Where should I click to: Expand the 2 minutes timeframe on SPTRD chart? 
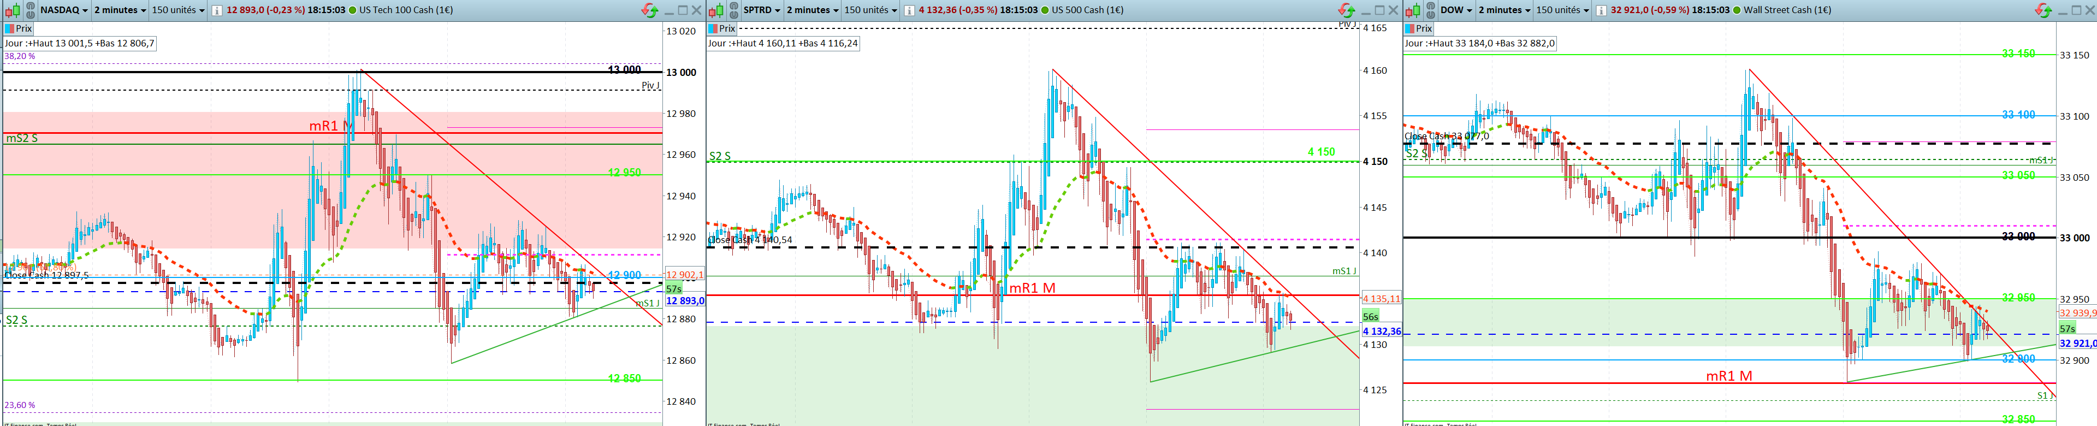813,10
